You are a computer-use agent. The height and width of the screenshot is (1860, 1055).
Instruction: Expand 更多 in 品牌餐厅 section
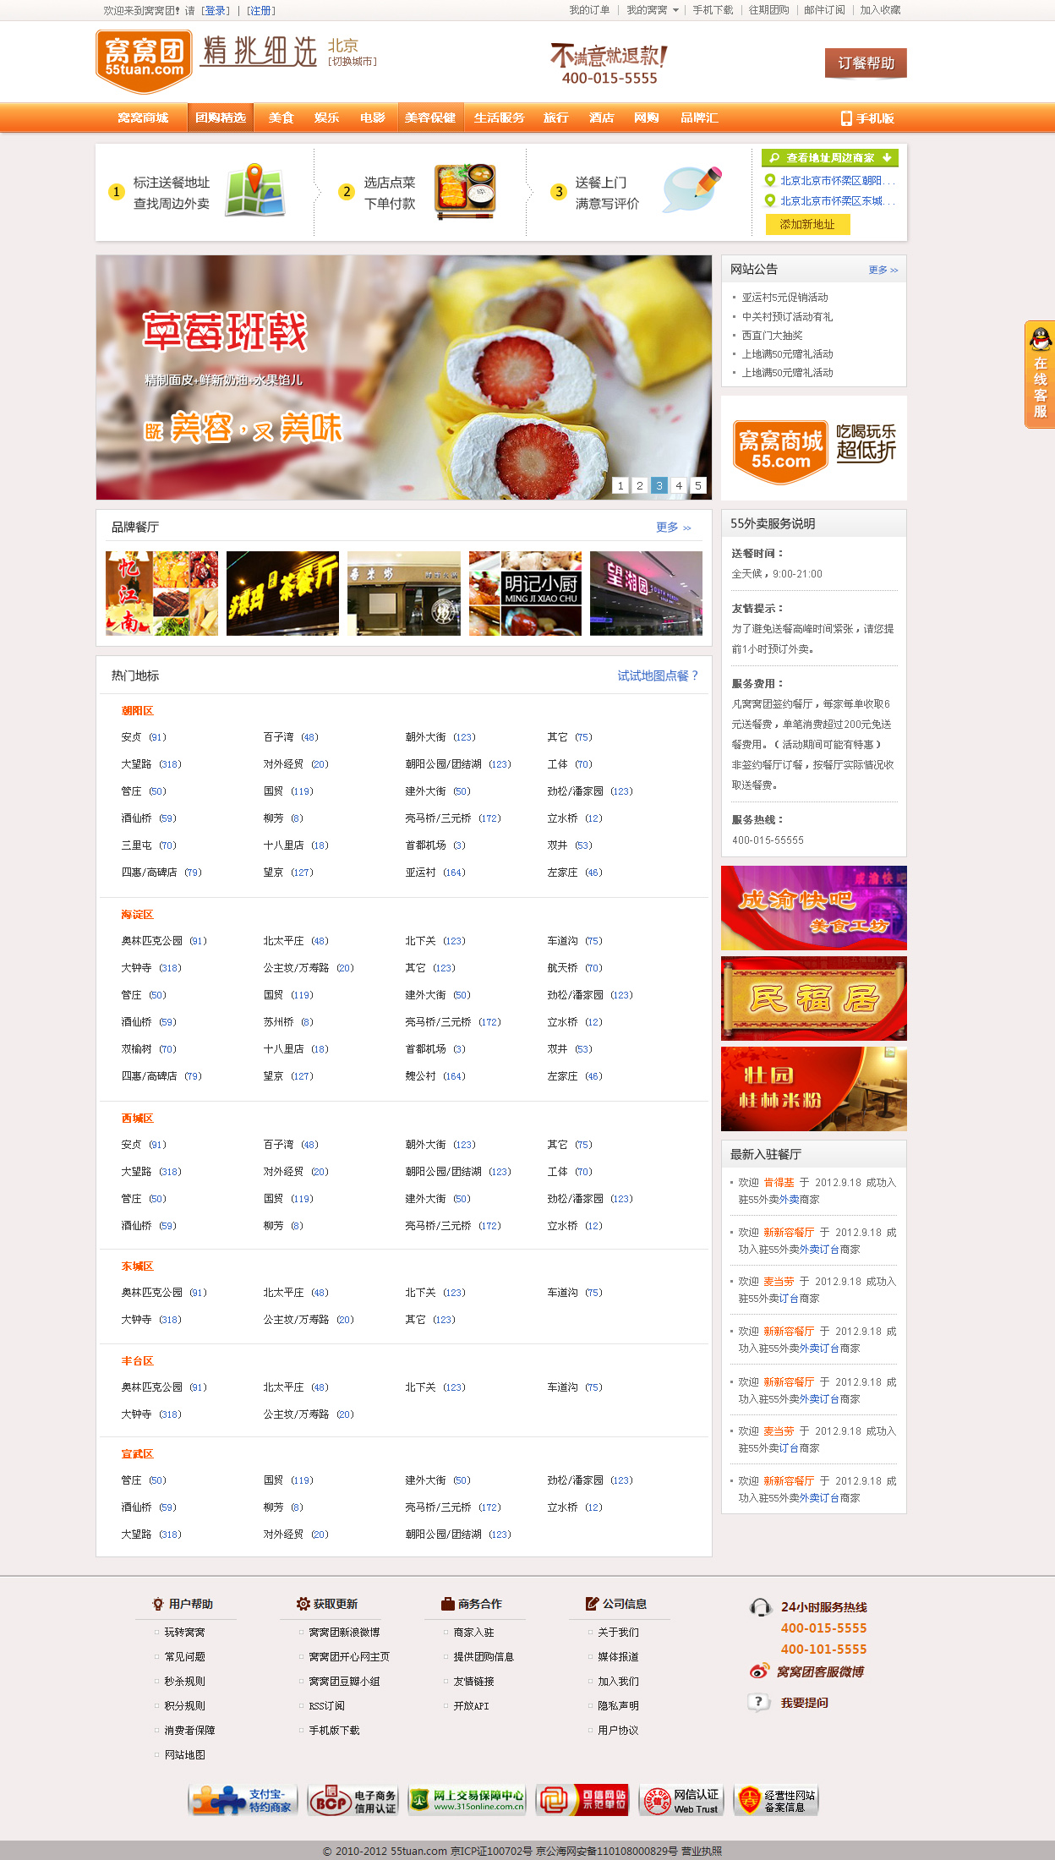pos(674,528)
